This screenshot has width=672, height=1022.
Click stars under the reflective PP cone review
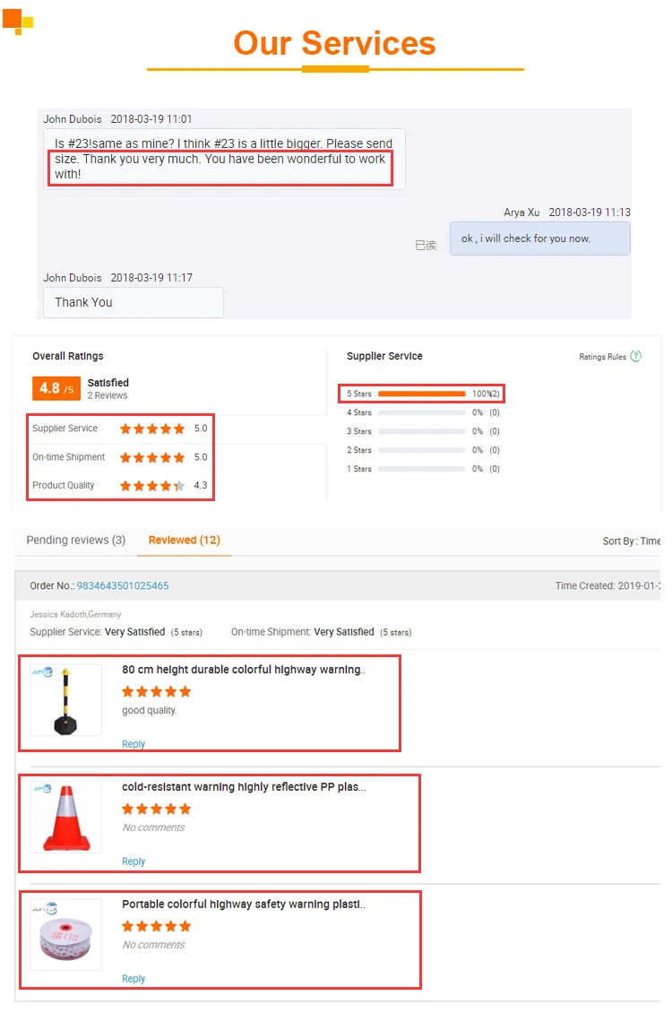pos(156,809)
